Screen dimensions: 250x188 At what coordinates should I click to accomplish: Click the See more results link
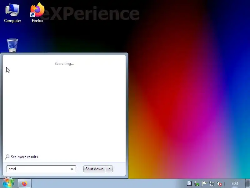(x=24, y=157)
